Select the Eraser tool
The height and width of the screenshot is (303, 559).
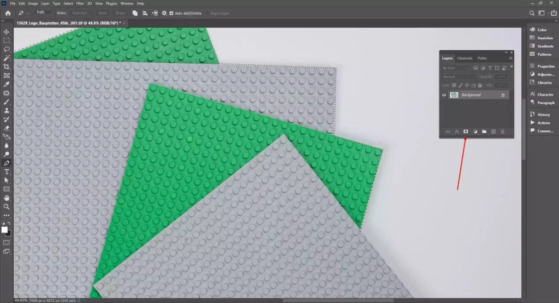pos(7,128)
